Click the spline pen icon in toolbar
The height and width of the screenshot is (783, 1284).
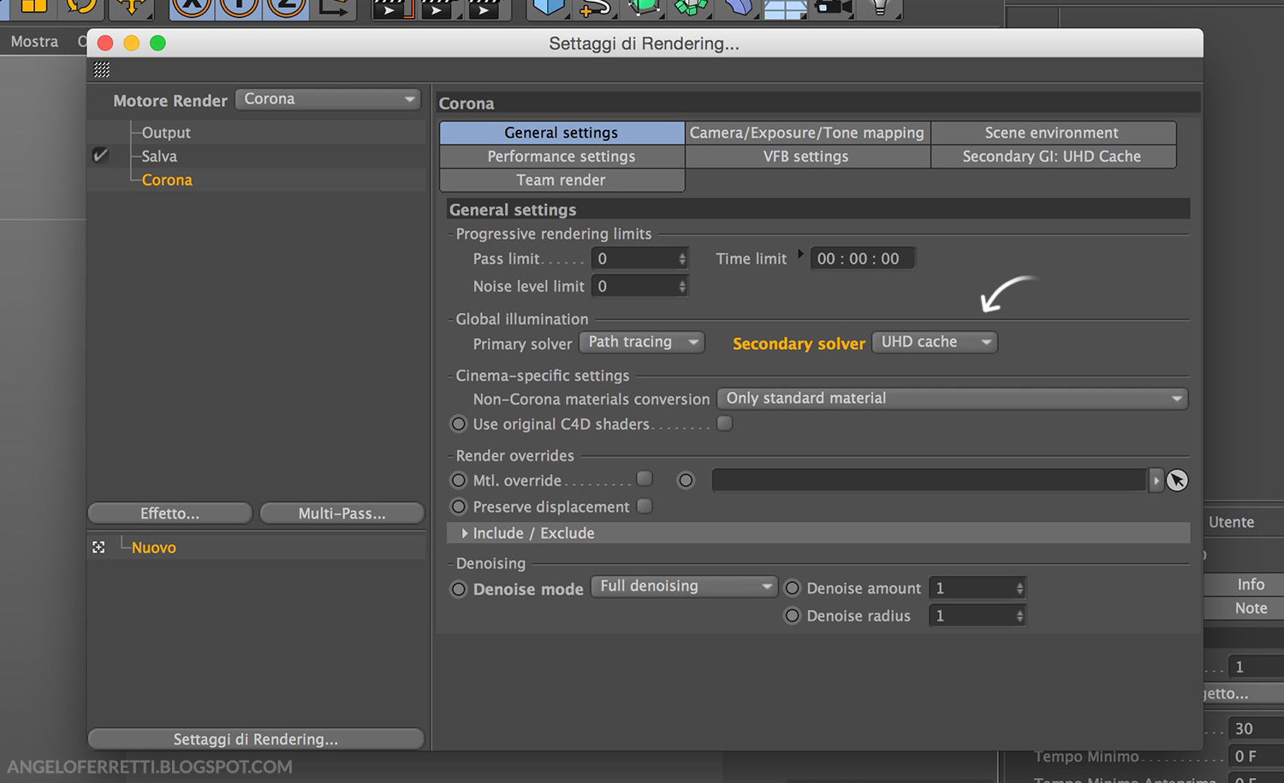click(595, 8)
